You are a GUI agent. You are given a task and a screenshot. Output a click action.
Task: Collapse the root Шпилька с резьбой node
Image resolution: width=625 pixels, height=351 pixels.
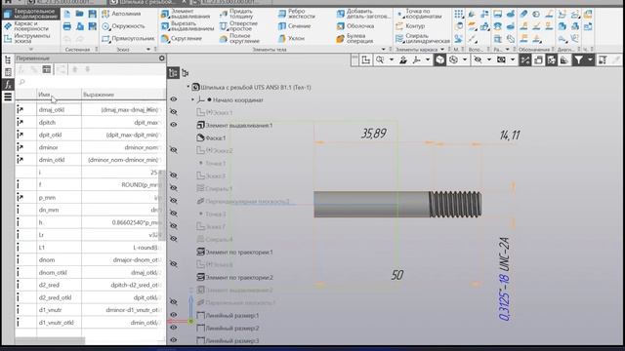[x=188, y=87]
